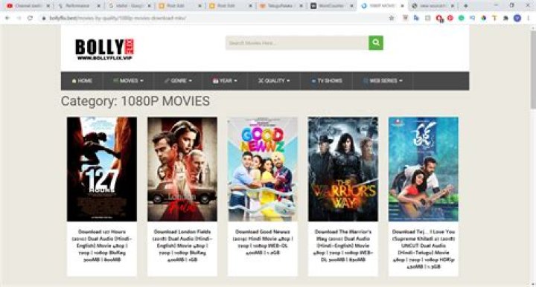
Task: Expand the Web Series dropdown arrow
Action: point(401,81)
